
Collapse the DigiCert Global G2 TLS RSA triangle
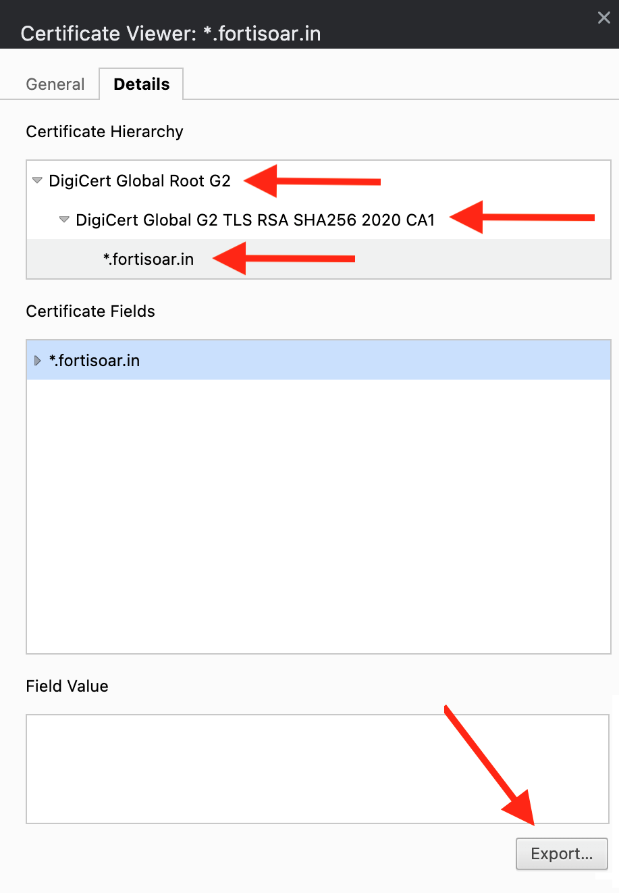[64, 220]
